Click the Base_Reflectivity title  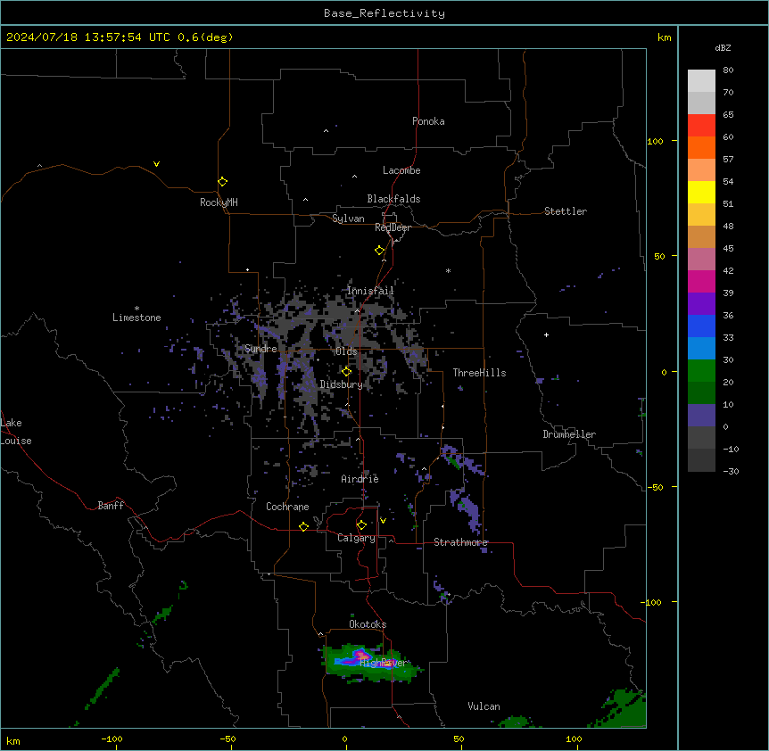pyautogui.click(x=384, y=13)
